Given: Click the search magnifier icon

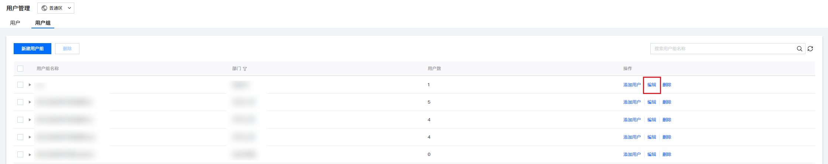Looking at the screenshot, I should tap(799, 49).
